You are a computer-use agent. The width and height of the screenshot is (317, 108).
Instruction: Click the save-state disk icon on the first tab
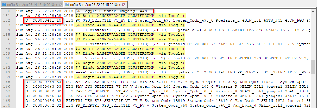point(4,4)
